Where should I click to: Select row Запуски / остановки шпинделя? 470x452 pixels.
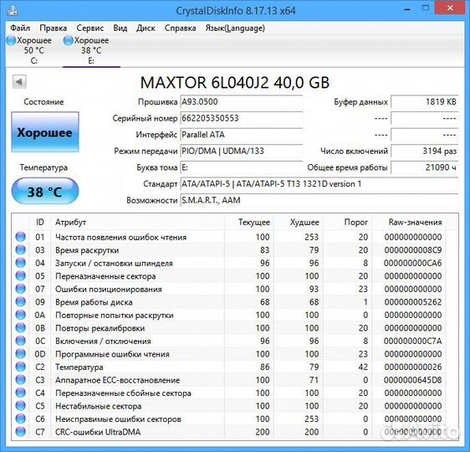click(229, 263)
